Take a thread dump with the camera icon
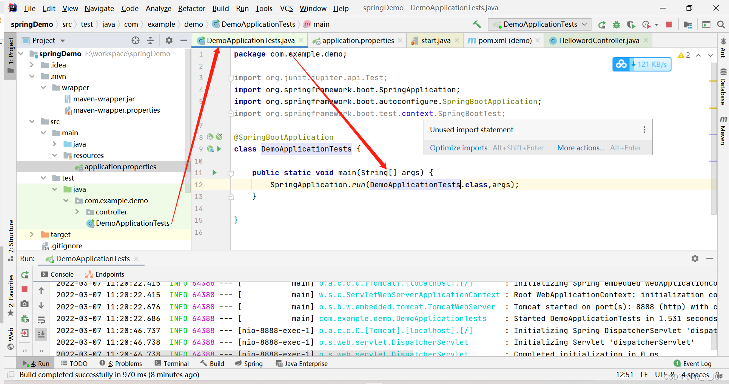Image resolution: width=729 pixels, height=384 pixels. 25,304
